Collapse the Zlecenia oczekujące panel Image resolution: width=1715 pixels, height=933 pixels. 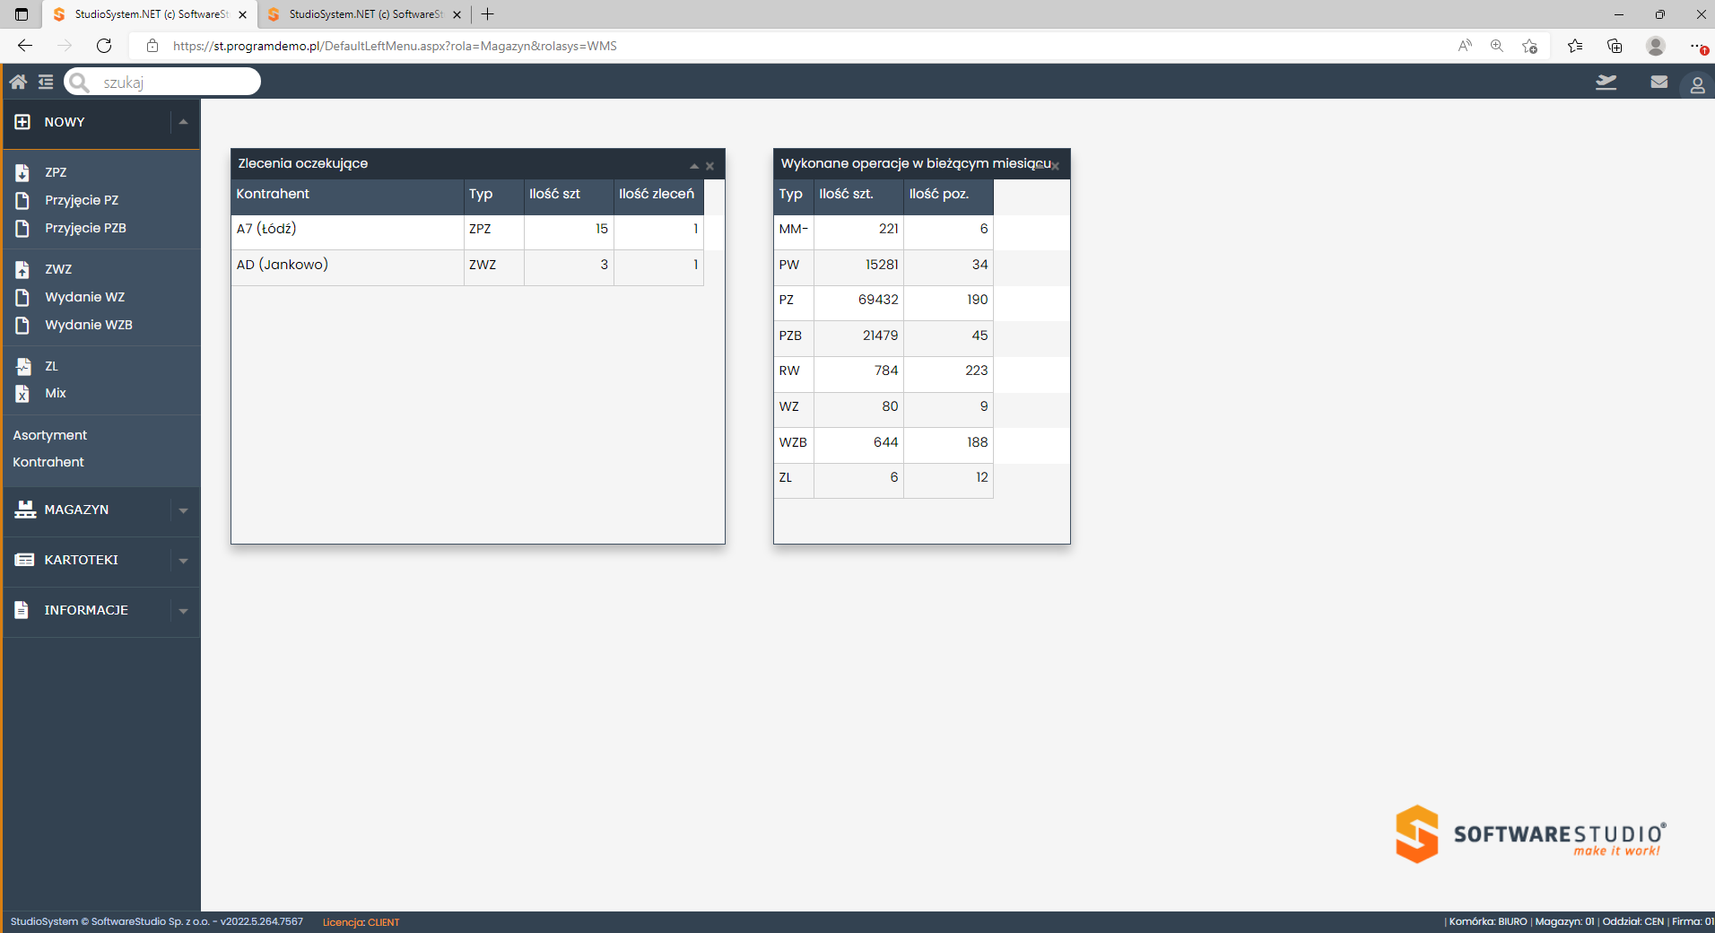pyautogui.click(x=694, y=166)
